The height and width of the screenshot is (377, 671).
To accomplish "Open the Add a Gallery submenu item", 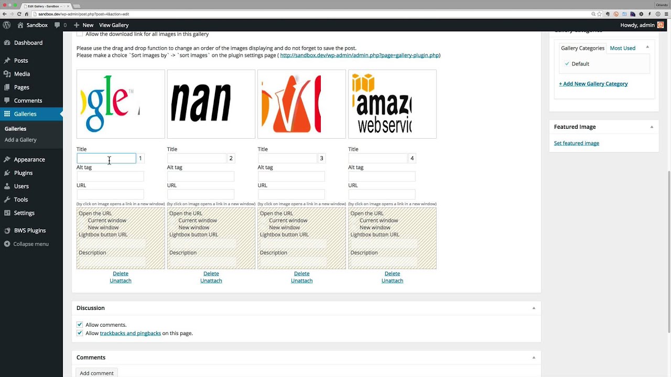I will [20, 140].
